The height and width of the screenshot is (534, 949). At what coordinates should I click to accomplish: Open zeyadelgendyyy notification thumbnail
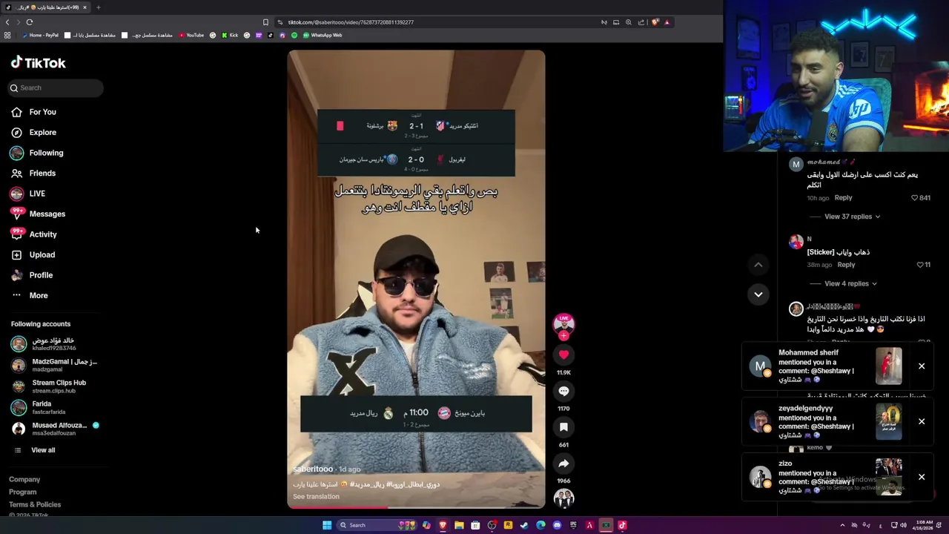tap(888, 422)
